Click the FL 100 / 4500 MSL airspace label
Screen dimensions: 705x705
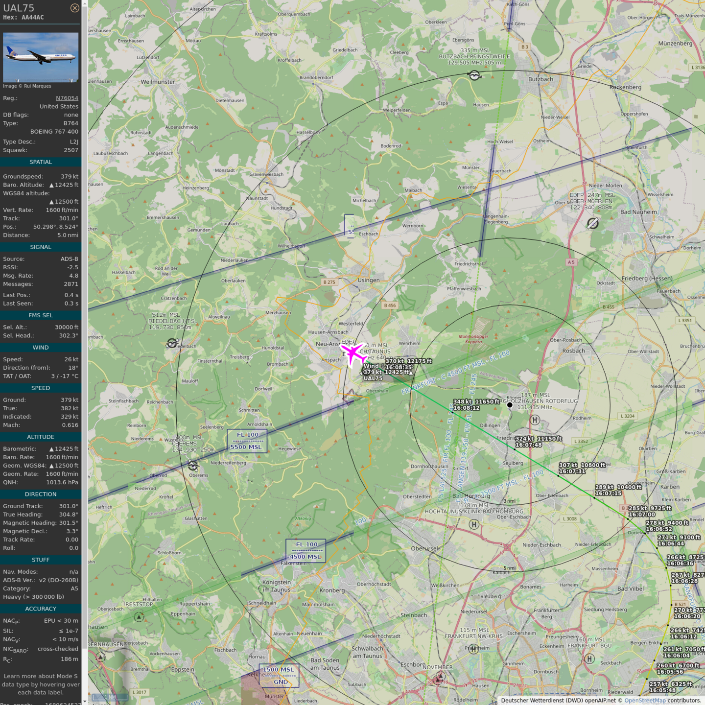[305, 550]
